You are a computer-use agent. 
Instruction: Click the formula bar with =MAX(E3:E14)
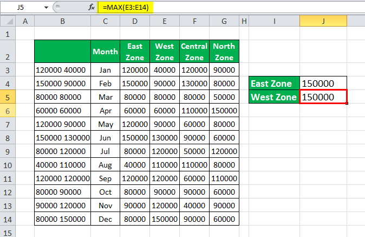[231, 7]
